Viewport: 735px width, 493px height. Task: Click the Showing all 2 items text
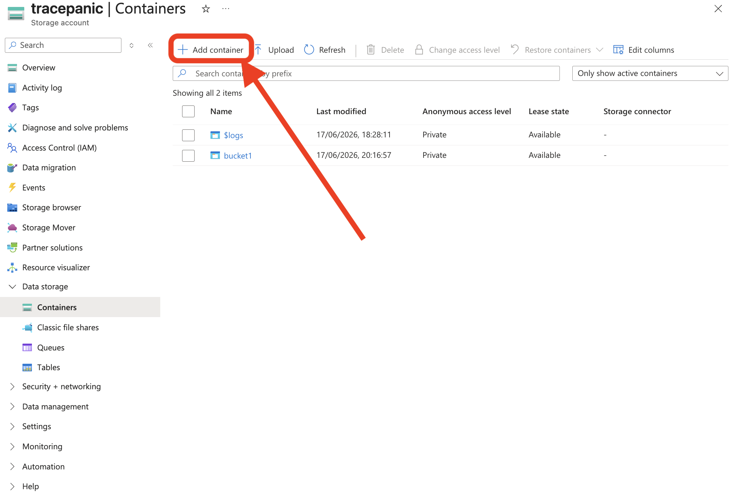point(207,93)
